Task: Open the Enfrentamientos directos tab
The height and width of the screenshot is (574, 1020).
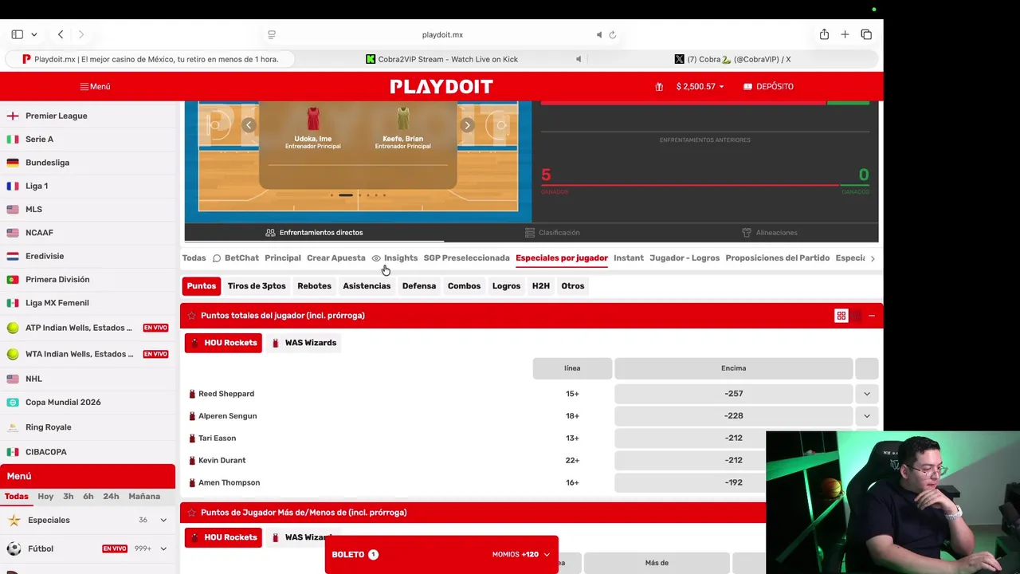Action: click(314, 233)
